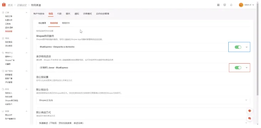Expand Jawar - BlueExpress details chevron
The width and height of the screenshot is (261, 128).
[246, 68]
